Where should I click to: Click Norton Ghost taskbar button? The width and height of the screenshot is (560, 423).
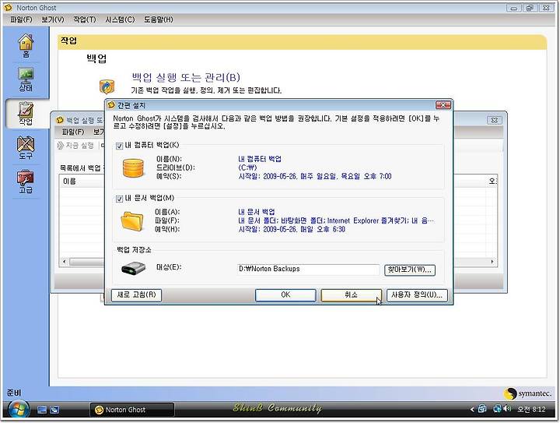(131, 410)
